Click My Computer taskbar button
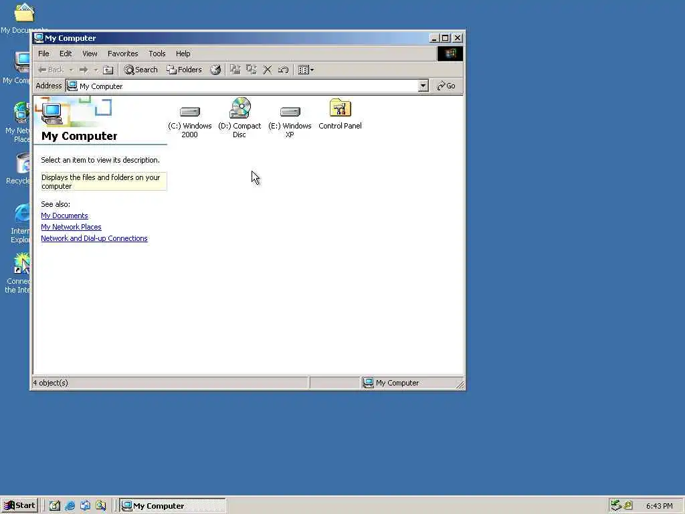The height and width of the screenshot is (514, 685). coord(173,506)
